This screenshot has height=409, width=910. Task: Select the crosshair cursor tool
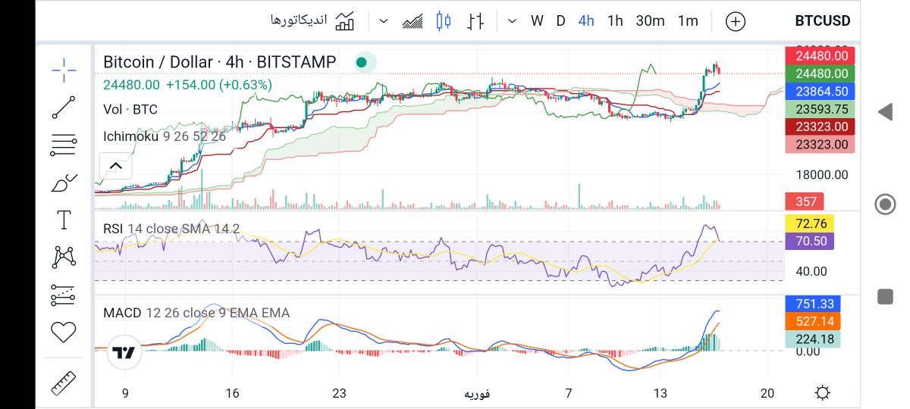click(64, 70)
